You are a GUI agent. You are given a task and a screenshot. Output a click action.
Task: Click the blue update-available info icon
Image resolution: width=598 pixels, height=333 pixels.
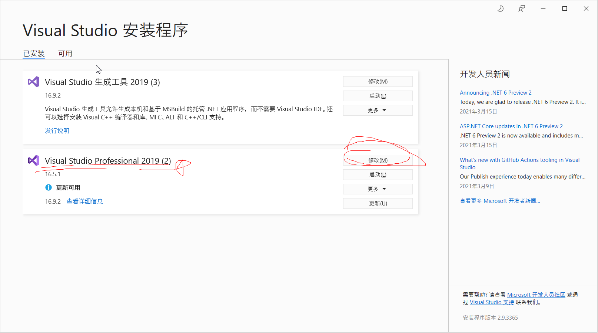[x=49, y=187]
